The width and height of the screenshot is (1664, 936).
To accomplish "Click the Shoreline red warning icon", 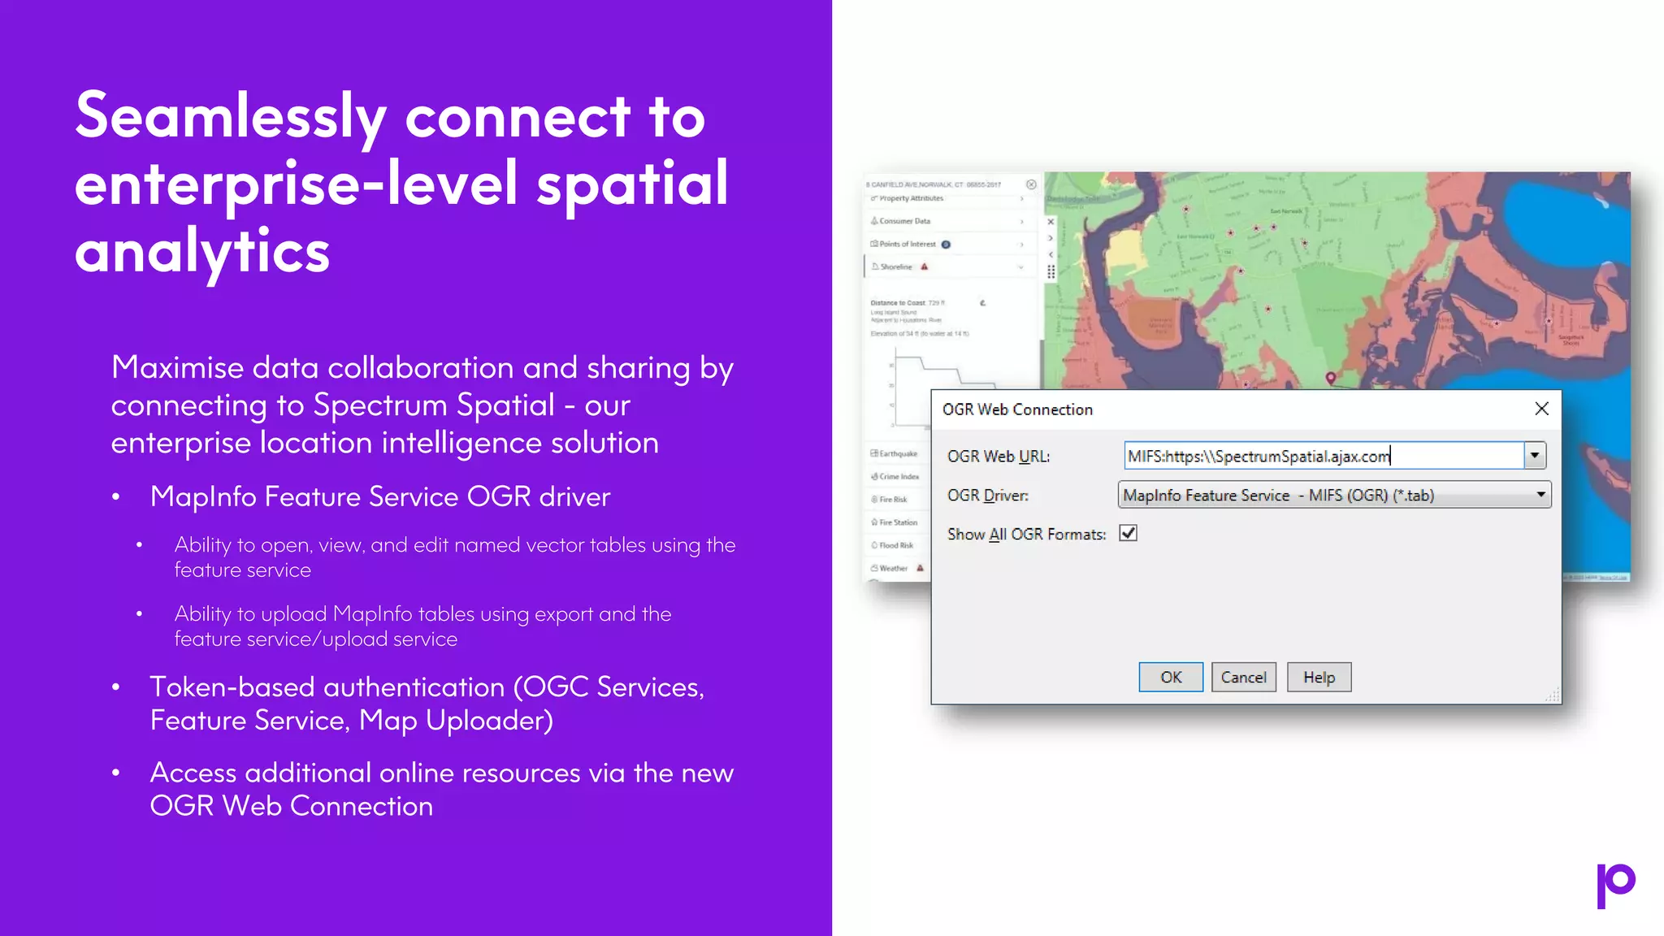I will (924, 266).
